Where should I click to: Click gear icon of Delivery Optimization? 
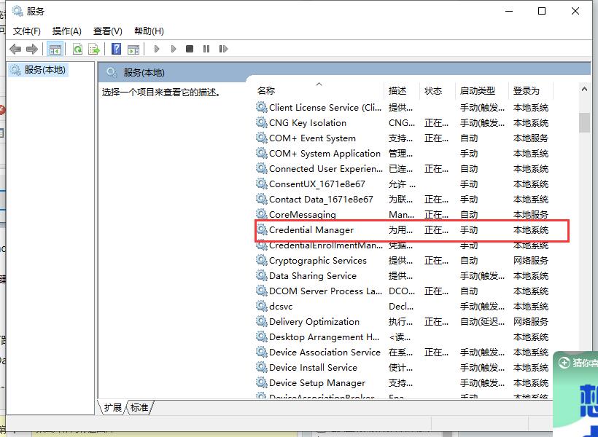click(261, 321)
